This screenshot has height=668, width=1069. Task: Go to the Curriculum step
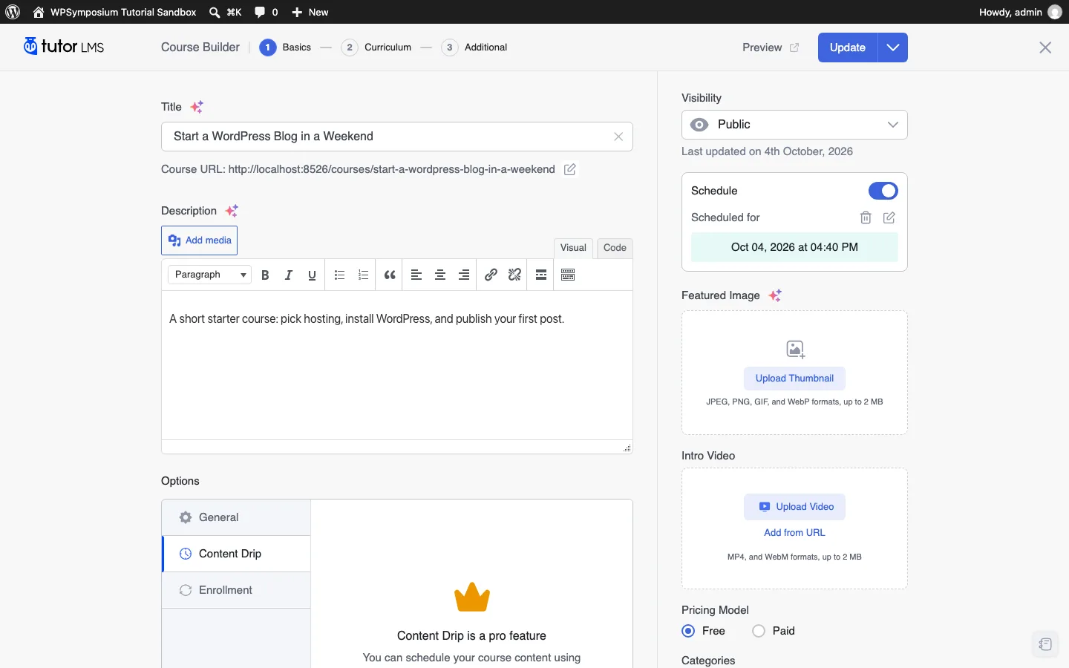point(376,48)
